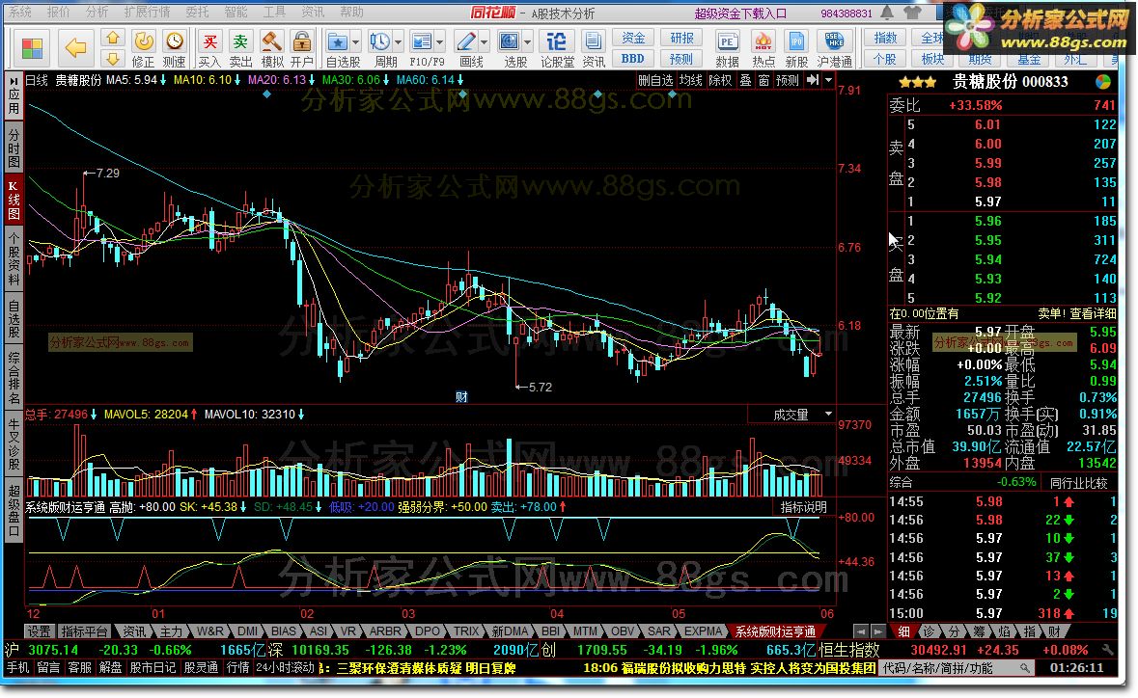Click the shirt skin icon
This screenshot has height=698, width=1138.
(x=912, y=13)
